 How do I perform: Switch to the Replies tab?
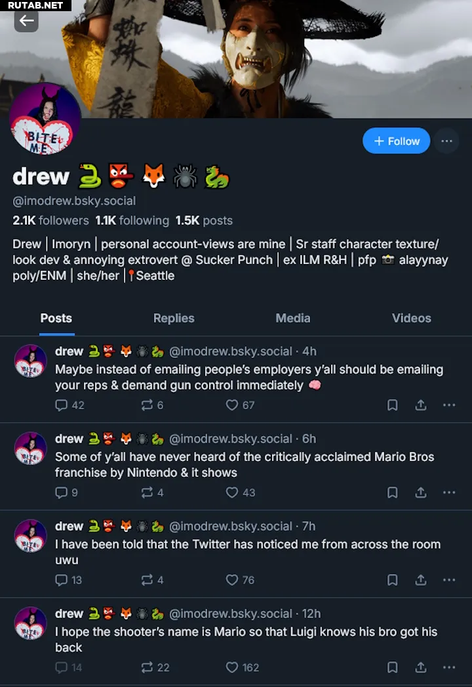(174, 318)
